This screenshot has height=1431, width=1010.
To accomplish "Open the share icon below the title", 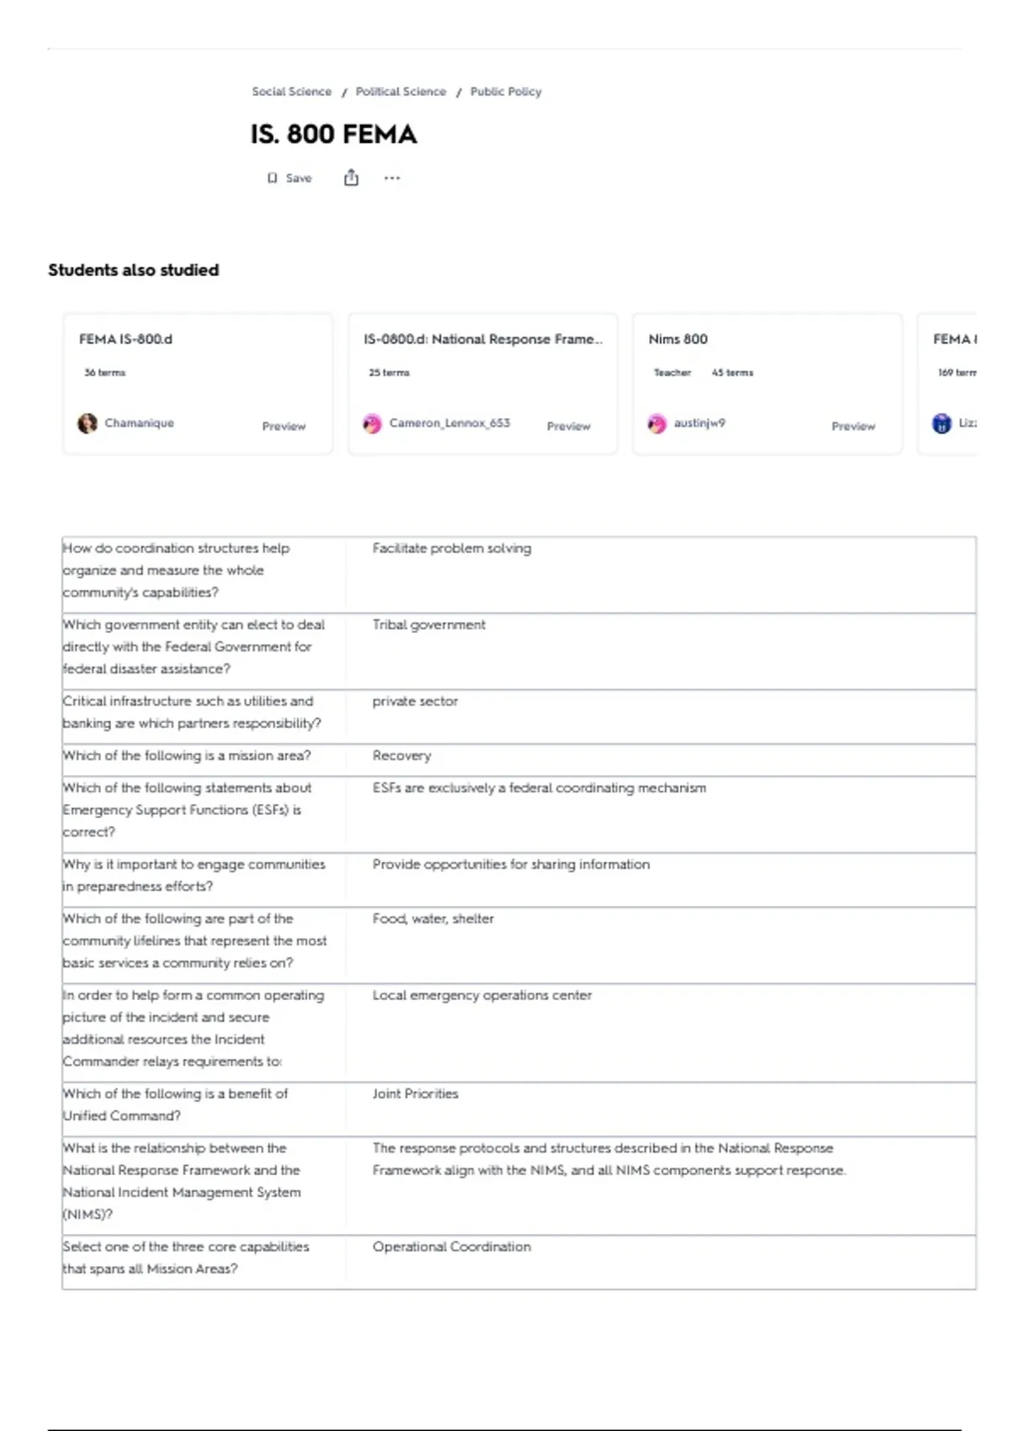I will pyautogui.click(x=351, y=178).
